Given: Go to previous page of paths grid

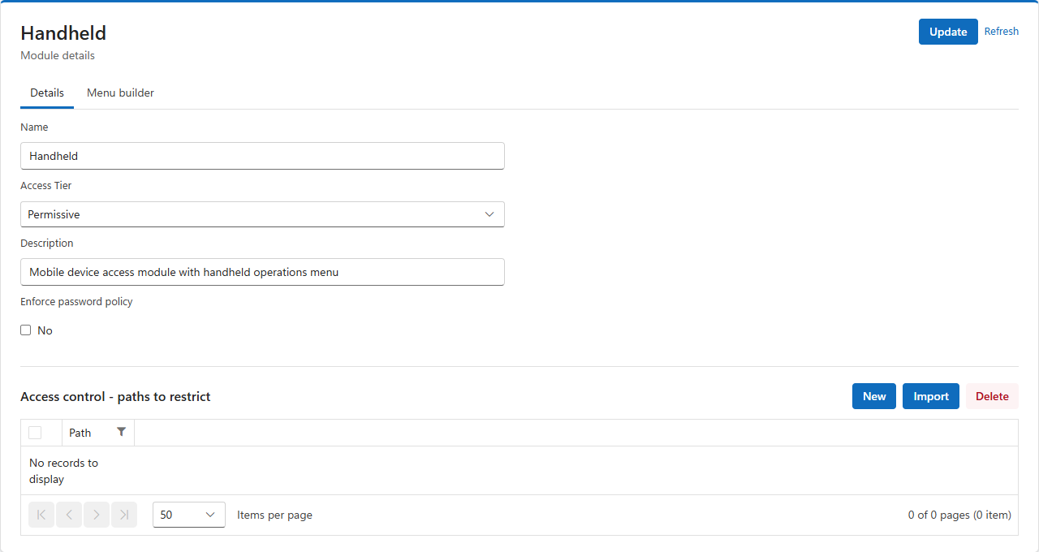Looking at the screenshot, I should click(x=69, y=515).
